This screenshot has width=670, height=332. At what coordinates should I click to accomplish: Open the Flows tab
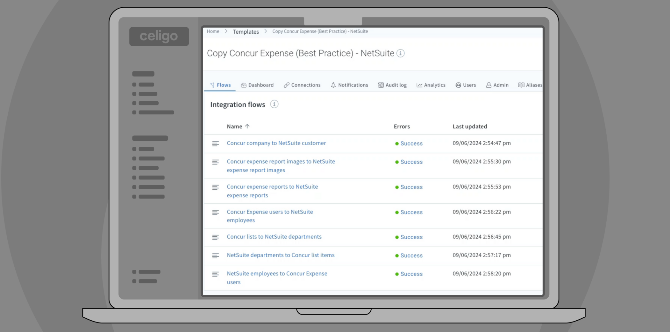tap(220, 85)
